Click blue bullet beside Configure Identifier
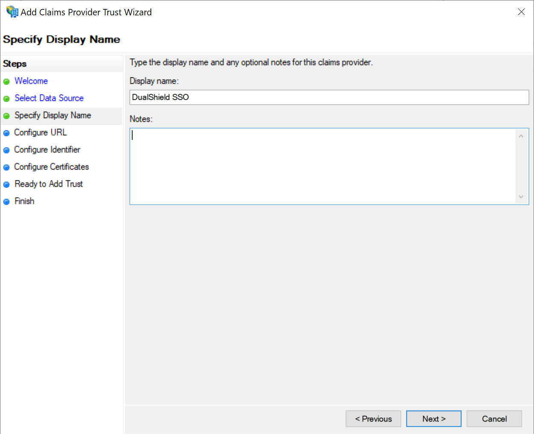 tap(6, 150)
